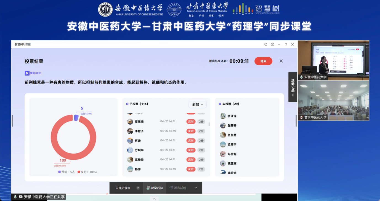This screenshot has width=380, height=201.
Task: Expand the bottom toolbar more-options chevron
Action: click(196, 188)
